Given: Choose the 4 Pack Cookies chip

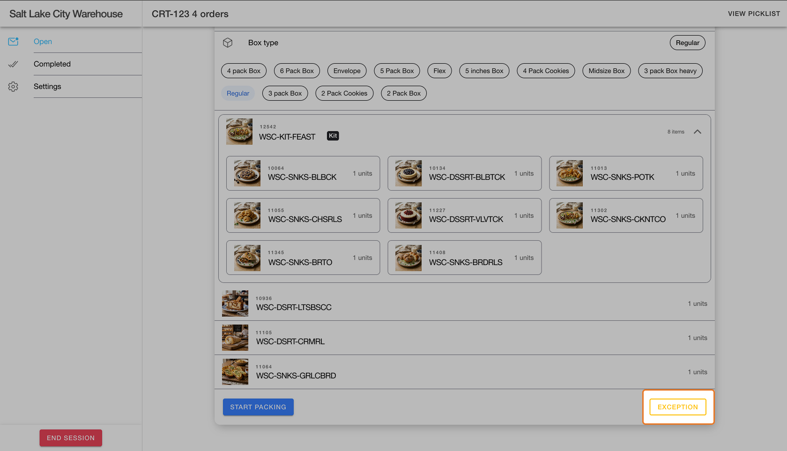Looking at the screenshot, I should tap(546, 71).
